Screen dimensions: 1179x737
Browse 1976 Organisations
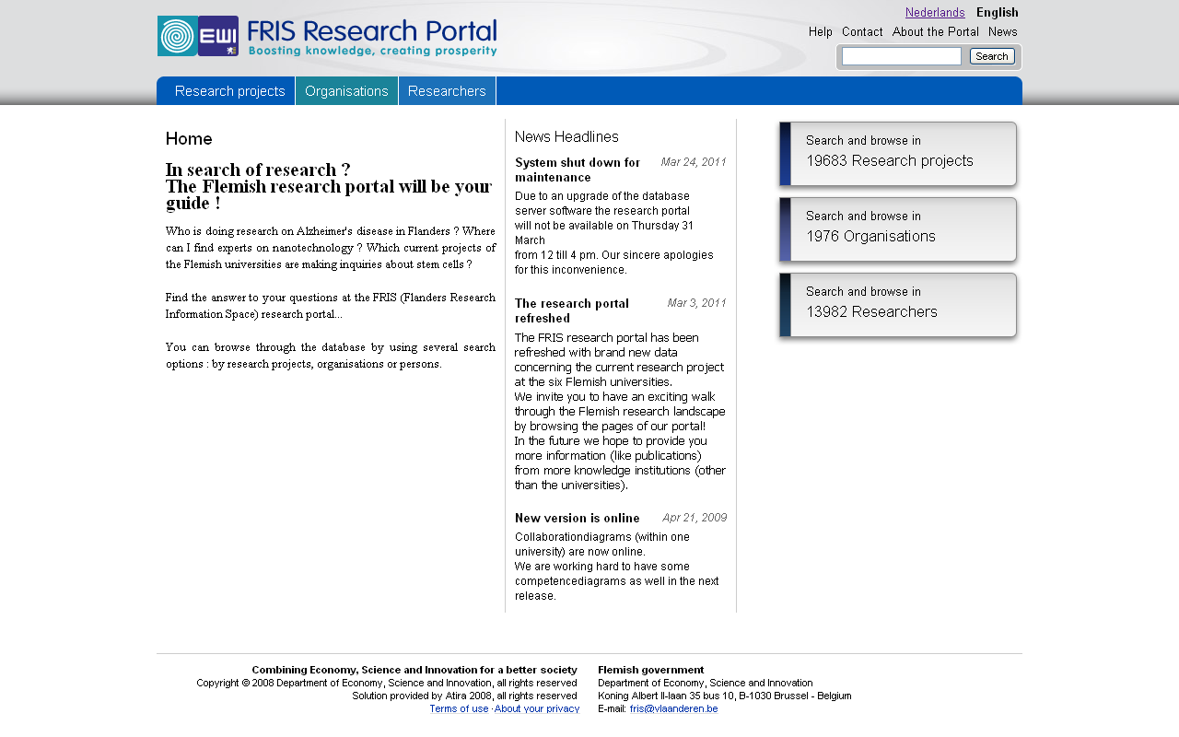(x=898, y=228)
